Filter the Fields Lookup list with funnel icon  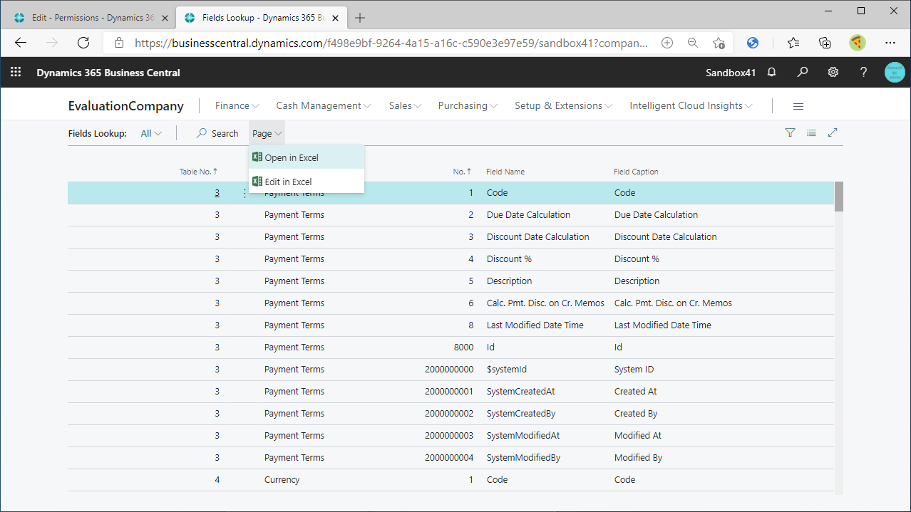coord(790,132)
